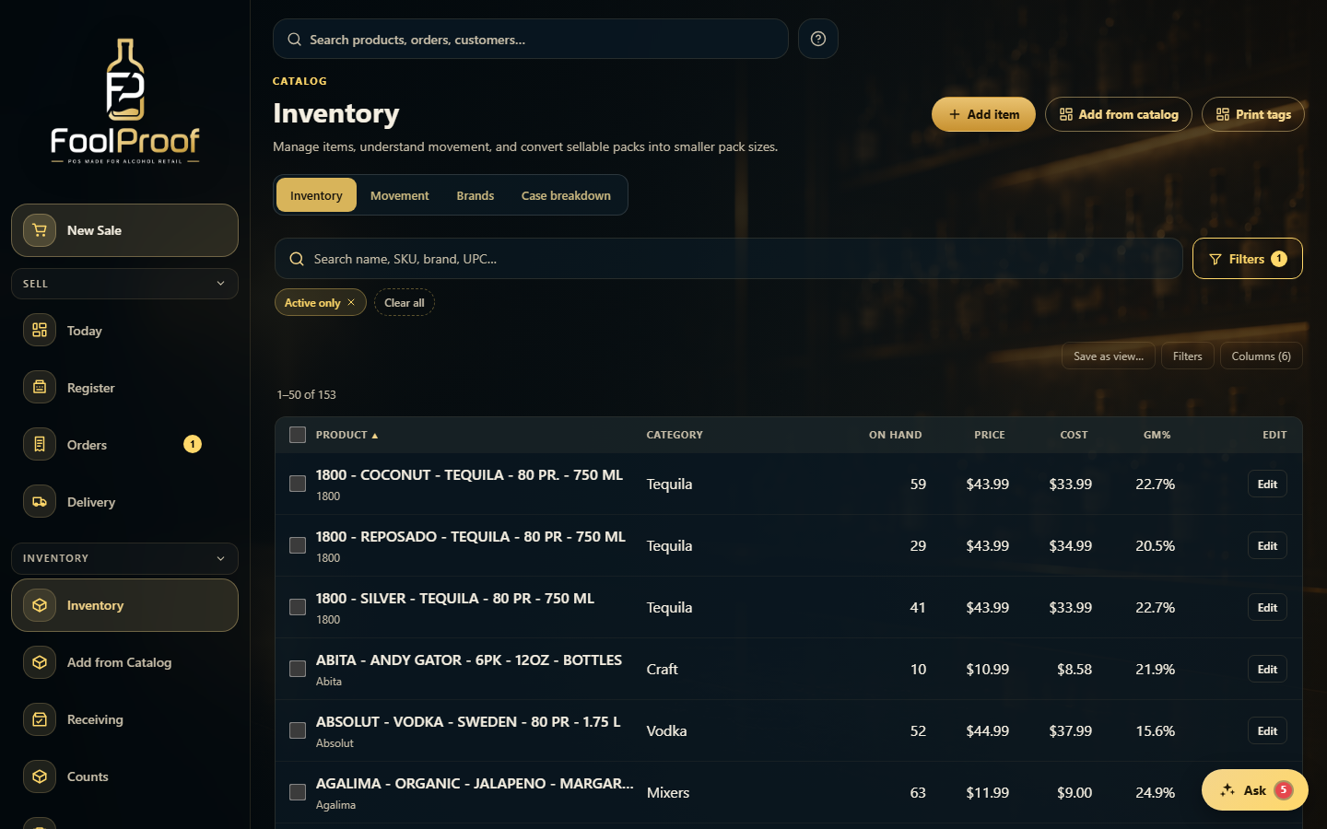Image resolution: width=1327 pixels, height=829 pixels.
Task: Click the Orders receipt icon
Action: 40,444
